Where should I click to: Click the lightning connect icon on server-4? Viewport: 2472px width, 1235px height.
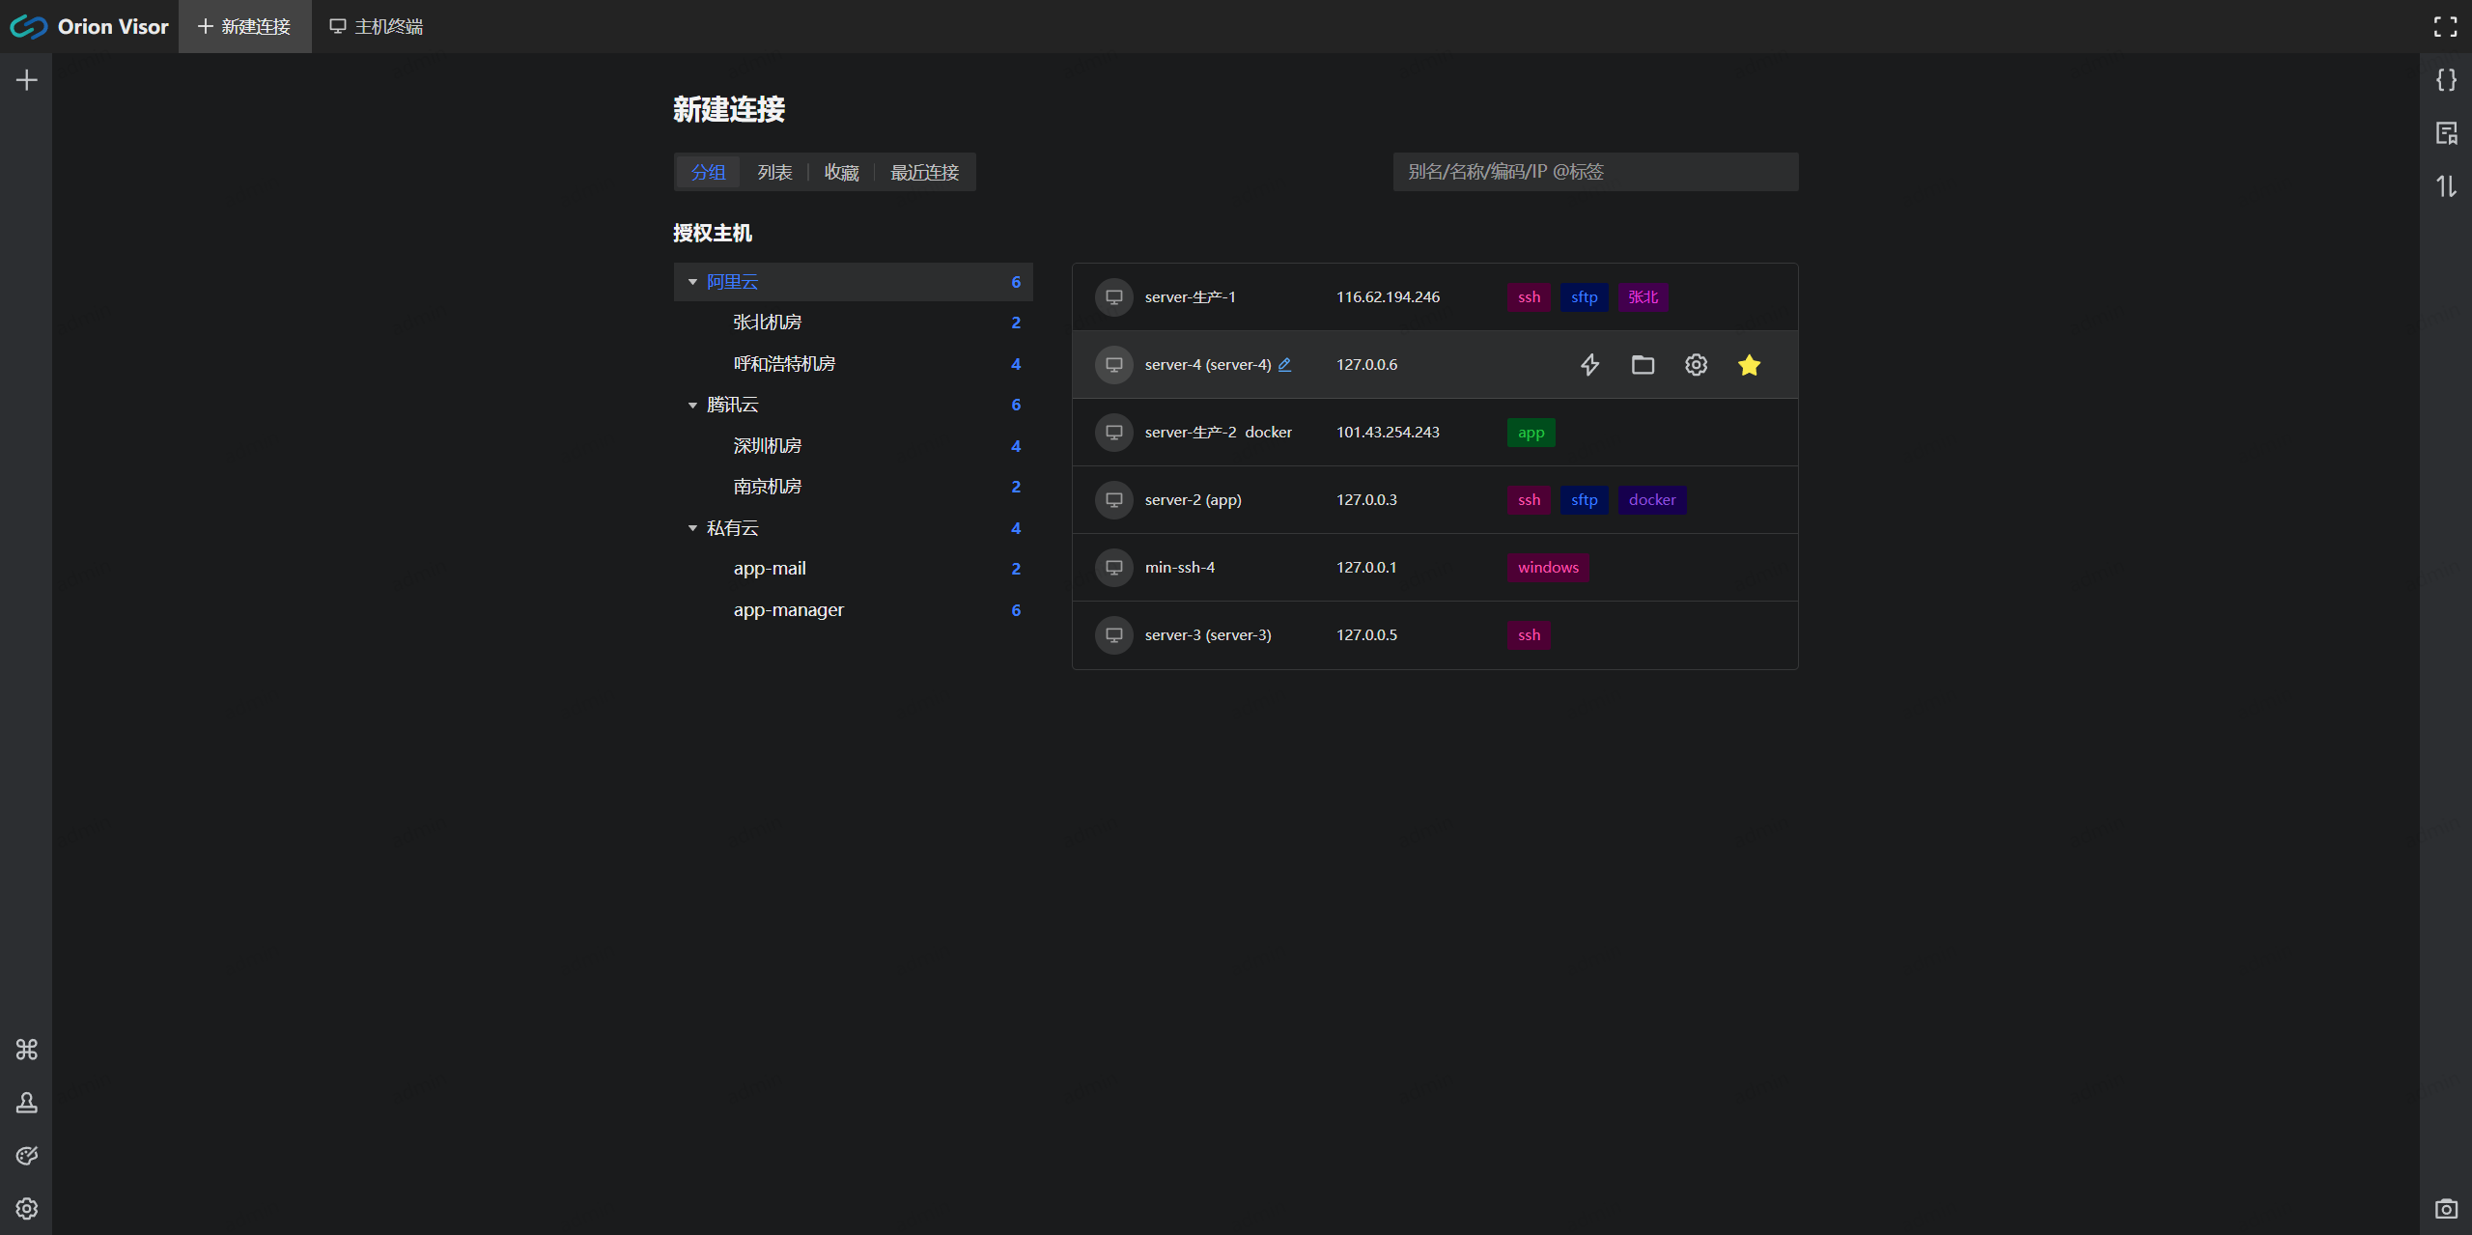point(1589,365)
